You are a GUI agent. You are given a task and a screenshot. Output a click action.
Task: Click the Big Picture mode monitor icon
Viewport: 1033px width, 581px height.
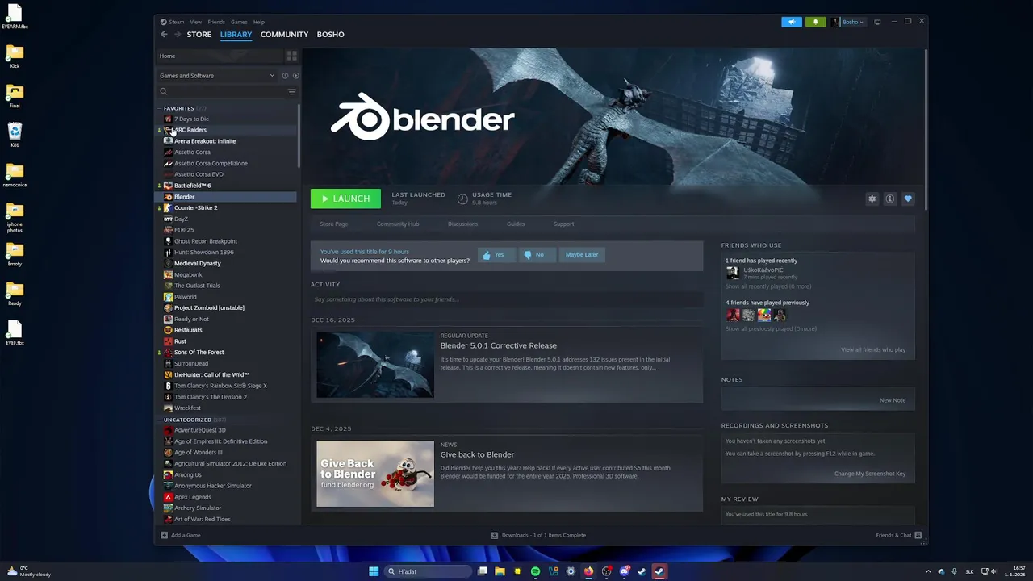[877, 22]
